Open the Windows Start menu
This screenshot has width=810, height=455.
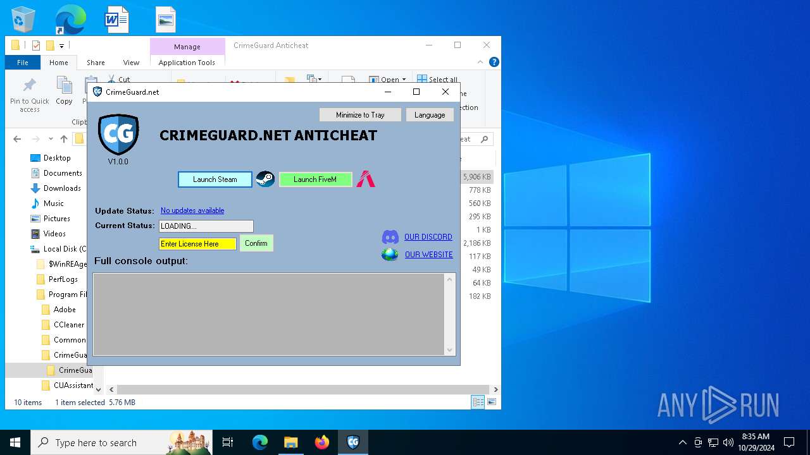(15, 442)
